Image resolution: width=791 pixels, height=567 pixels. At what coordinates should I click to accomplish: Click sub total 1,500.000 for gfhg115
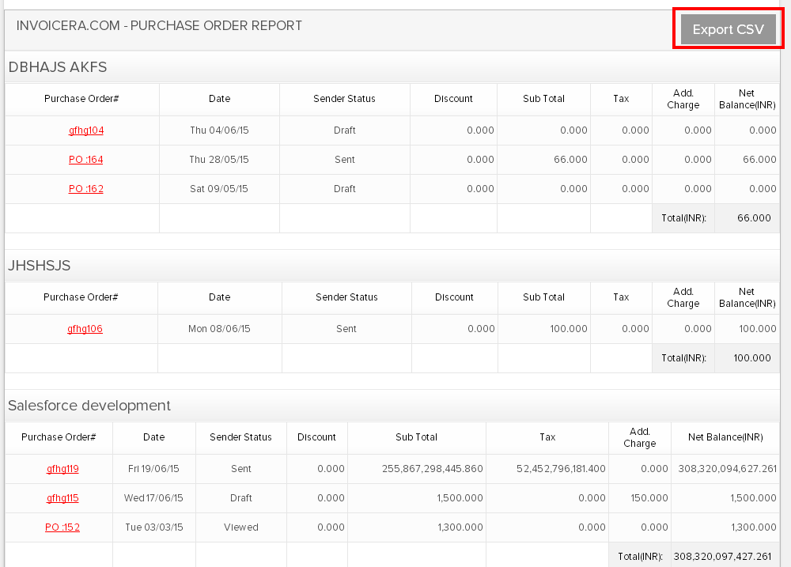(460, 498)
